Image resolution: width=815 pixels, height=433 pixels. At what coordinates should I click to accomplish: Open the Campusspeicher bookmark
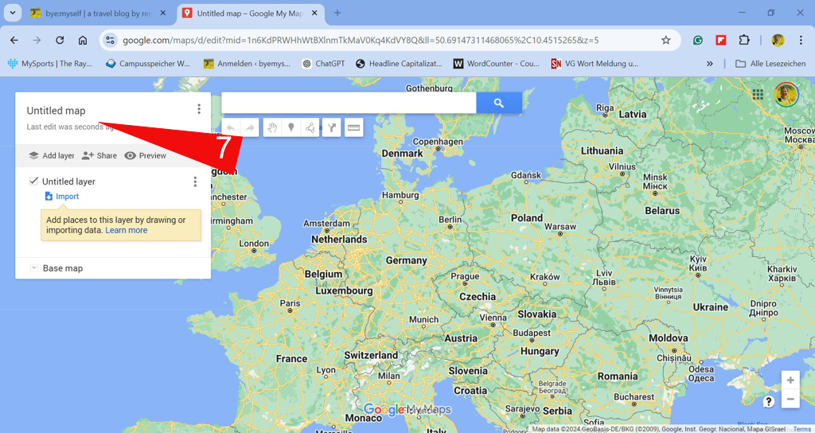pyautogui.click(x=147, y=64)
